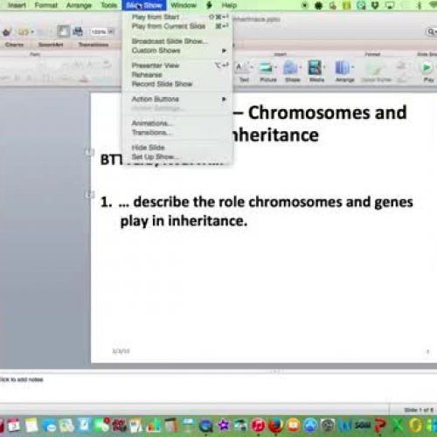Viewport: 437px width, 437px height.
Task: Open QuickTime Player from the Dock
Action: (206, 426)
